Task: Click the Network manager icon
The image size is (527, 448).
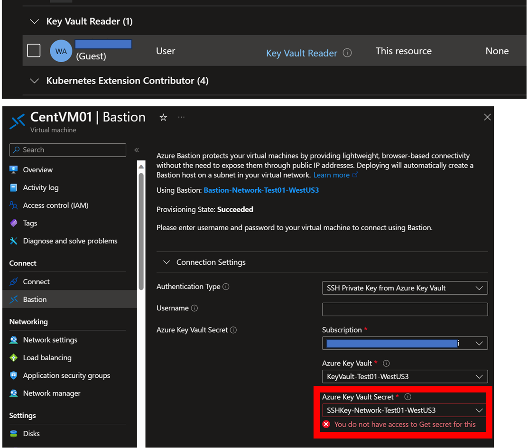Action: tap(13, 393)
